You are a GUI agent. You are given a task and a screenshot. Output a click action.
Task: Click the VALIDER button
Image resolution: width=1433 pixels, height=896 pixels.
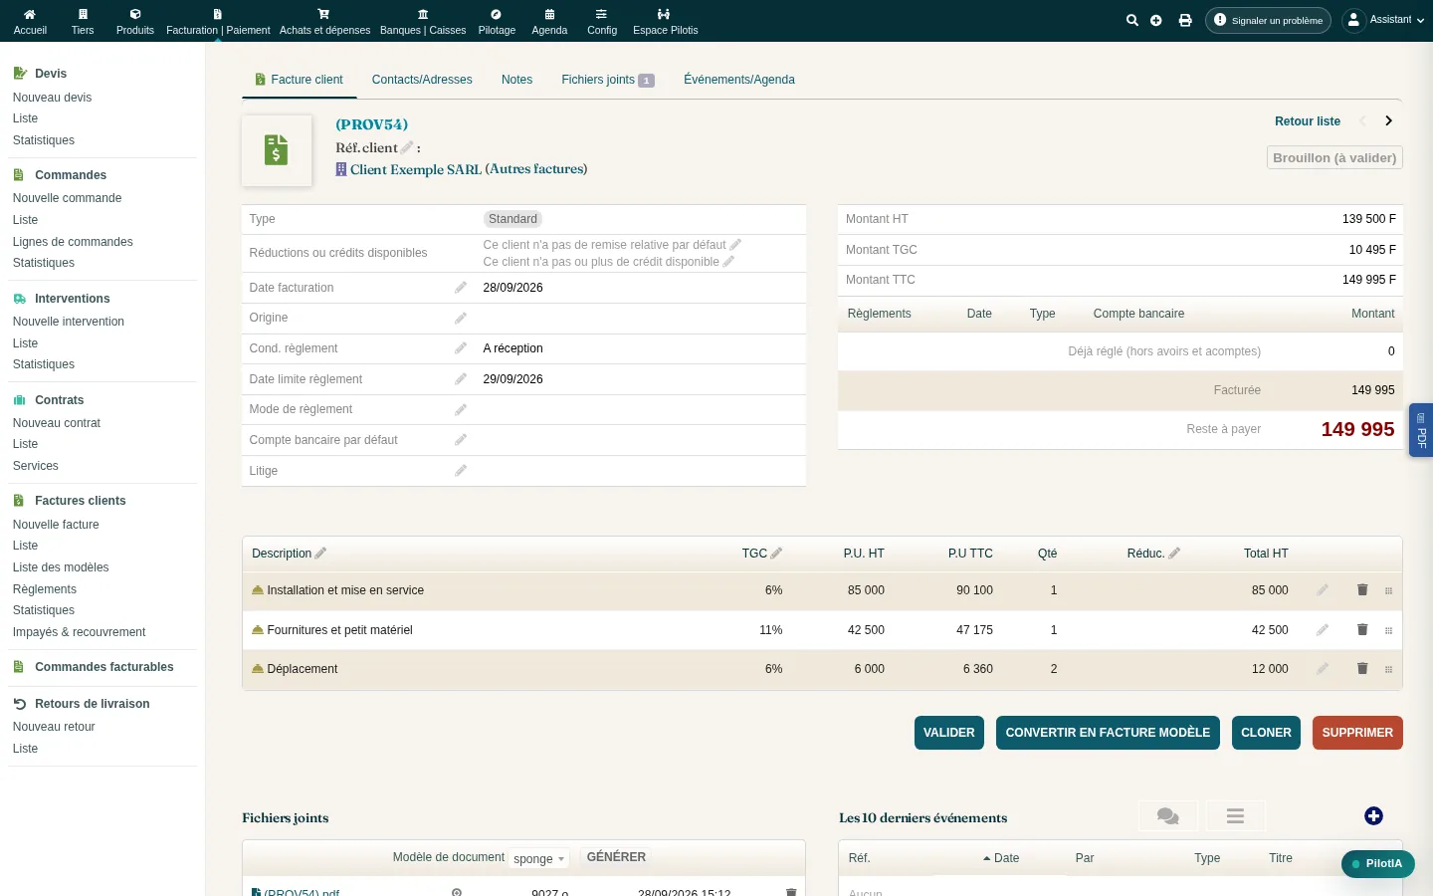949,733
